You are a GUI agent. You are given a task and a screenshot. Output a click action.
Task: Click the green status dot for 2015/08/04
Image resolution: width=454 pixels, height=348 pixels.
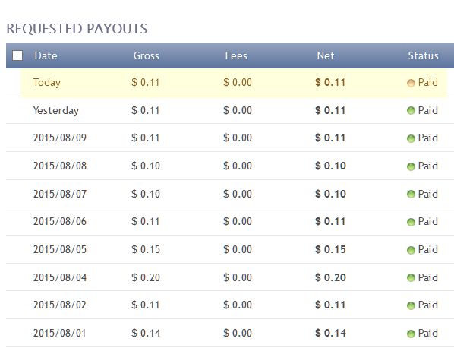point(411,278)
